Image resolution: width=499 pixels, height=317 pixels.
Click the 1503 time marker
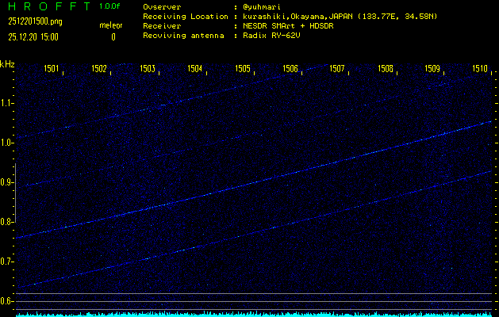tap(147, 70)
